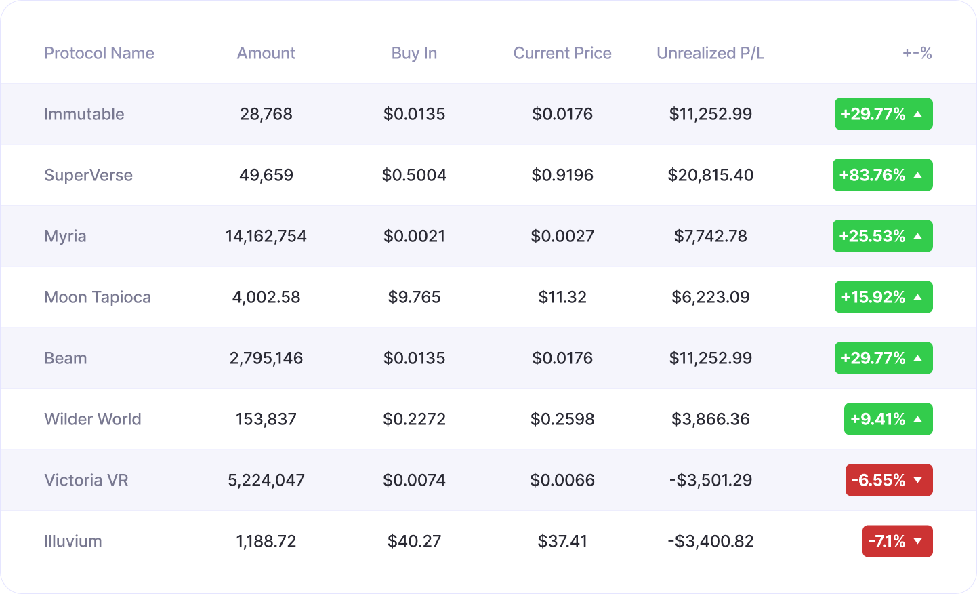The height and width of the screenshot is (594, 977).
Task: Open the SuperVerse protocol row
Action: pyautogui.click(x=88, y=175)
